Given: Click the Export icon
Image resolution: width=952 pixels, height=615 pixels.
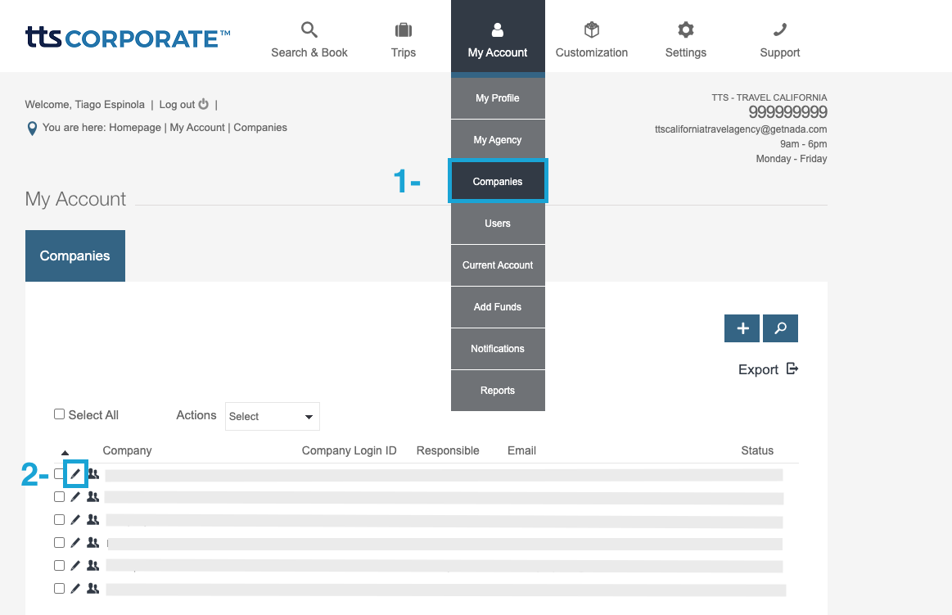Looking at the screenshot, I should tap(792, 369).
